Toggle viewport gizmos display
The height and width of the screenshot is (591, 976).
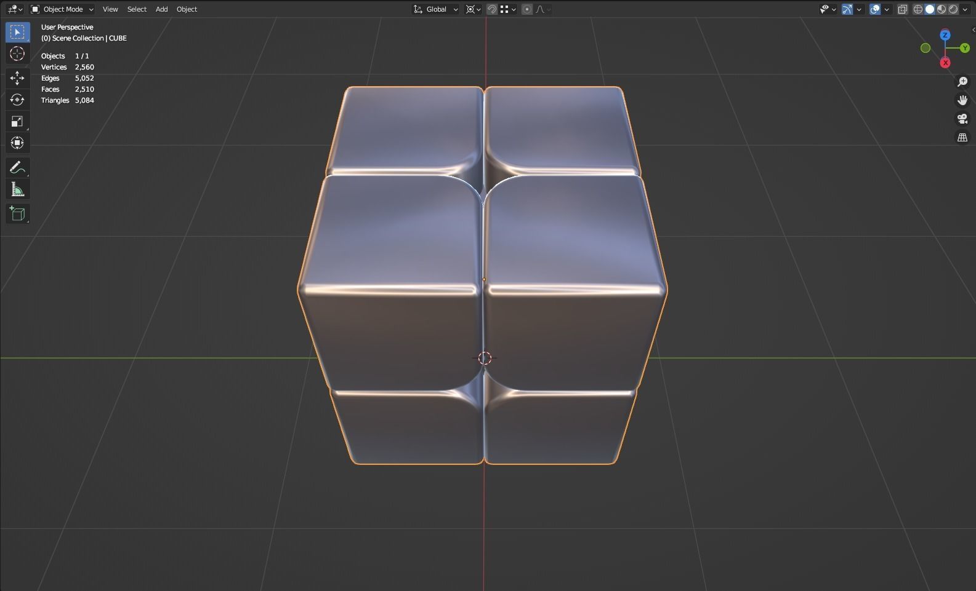848,9
